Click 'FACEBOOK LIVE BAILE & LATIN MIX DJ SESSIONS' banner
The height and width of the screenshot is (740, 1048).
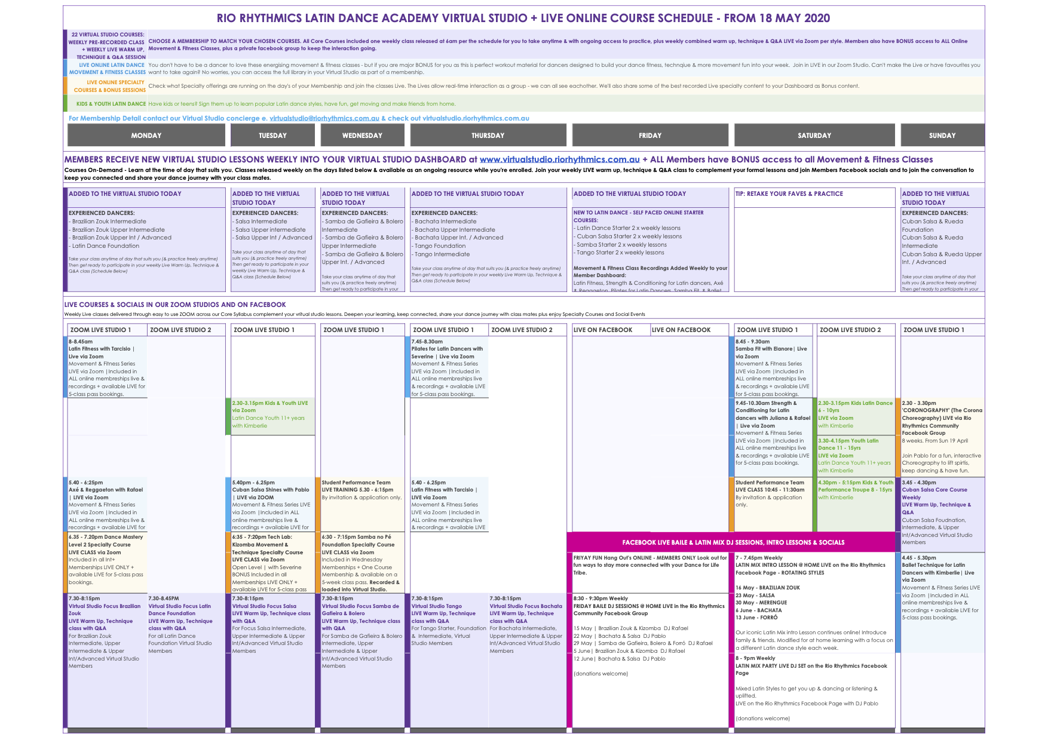point(733,542)
